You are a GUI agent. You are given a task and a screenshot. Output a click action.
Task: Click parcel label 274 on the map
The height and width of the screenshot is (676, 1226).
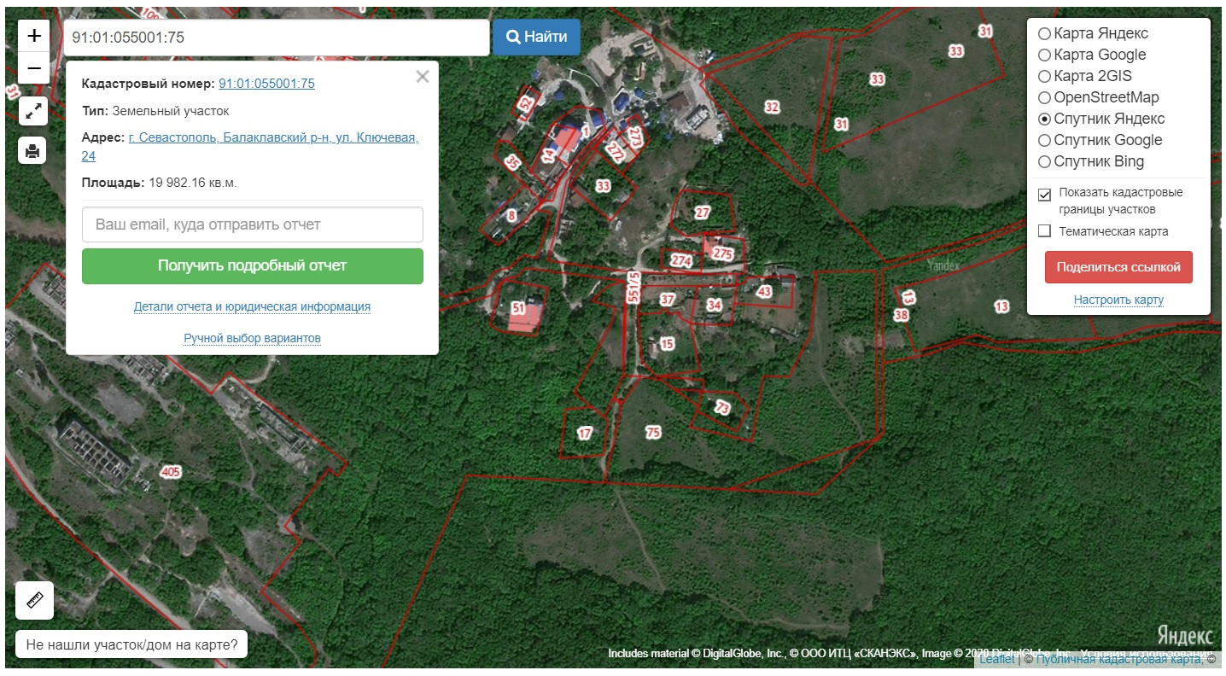[x=680, y=260]
